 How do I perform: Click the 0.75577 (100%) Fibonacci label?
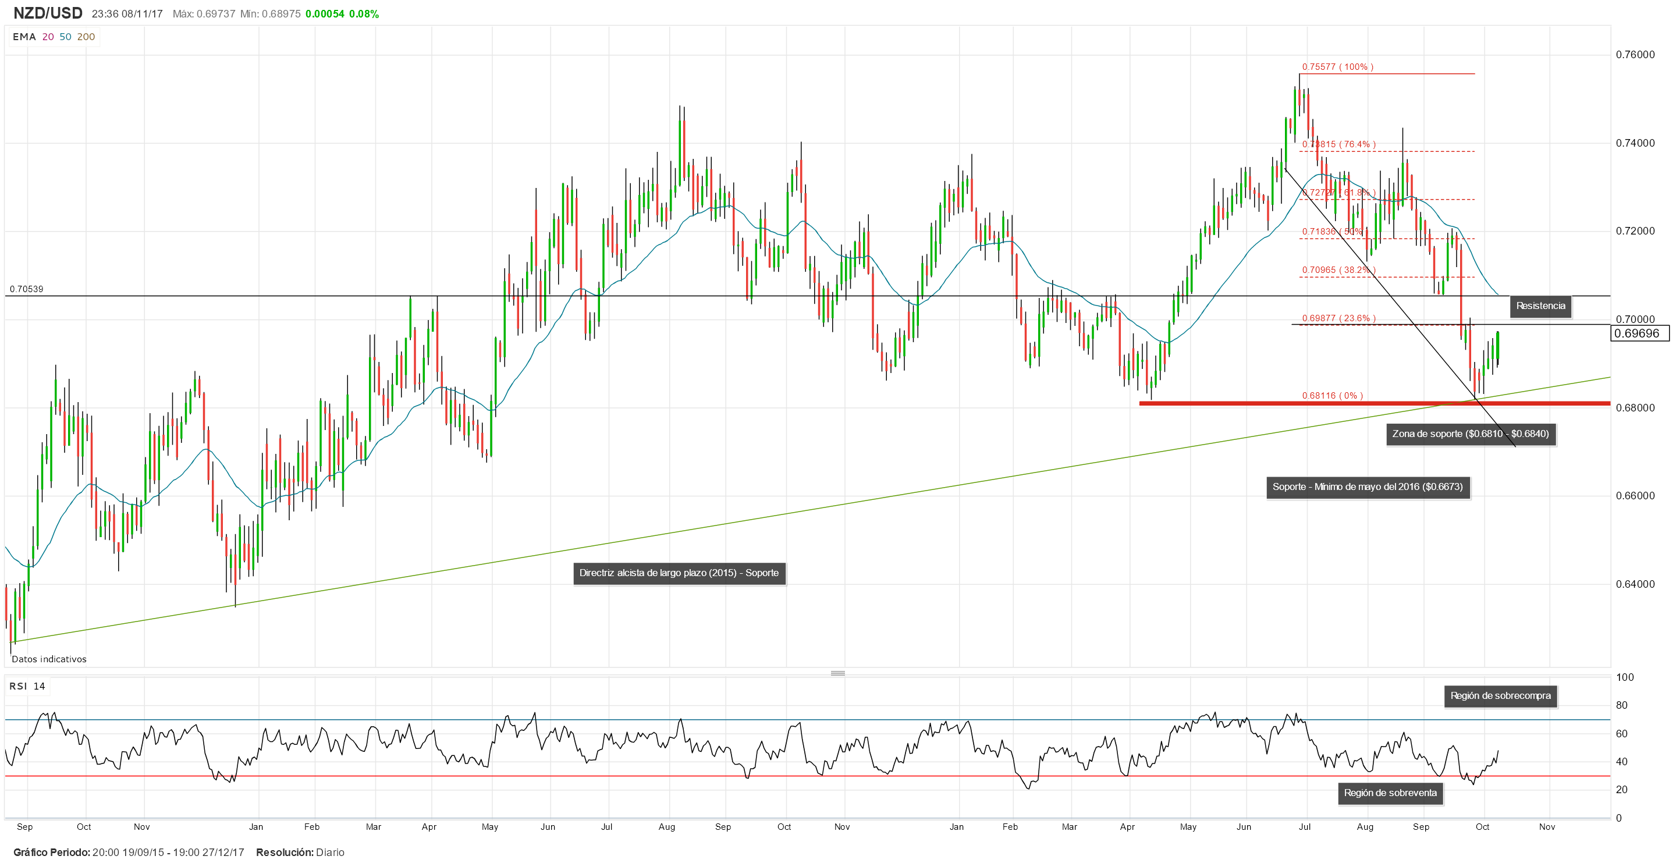(1338, 67)
